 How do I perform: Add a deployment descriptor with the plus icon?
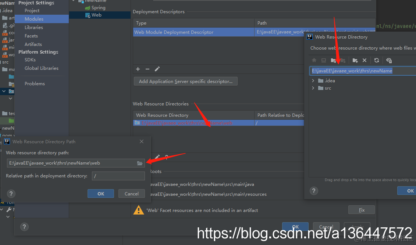[138, 69]
